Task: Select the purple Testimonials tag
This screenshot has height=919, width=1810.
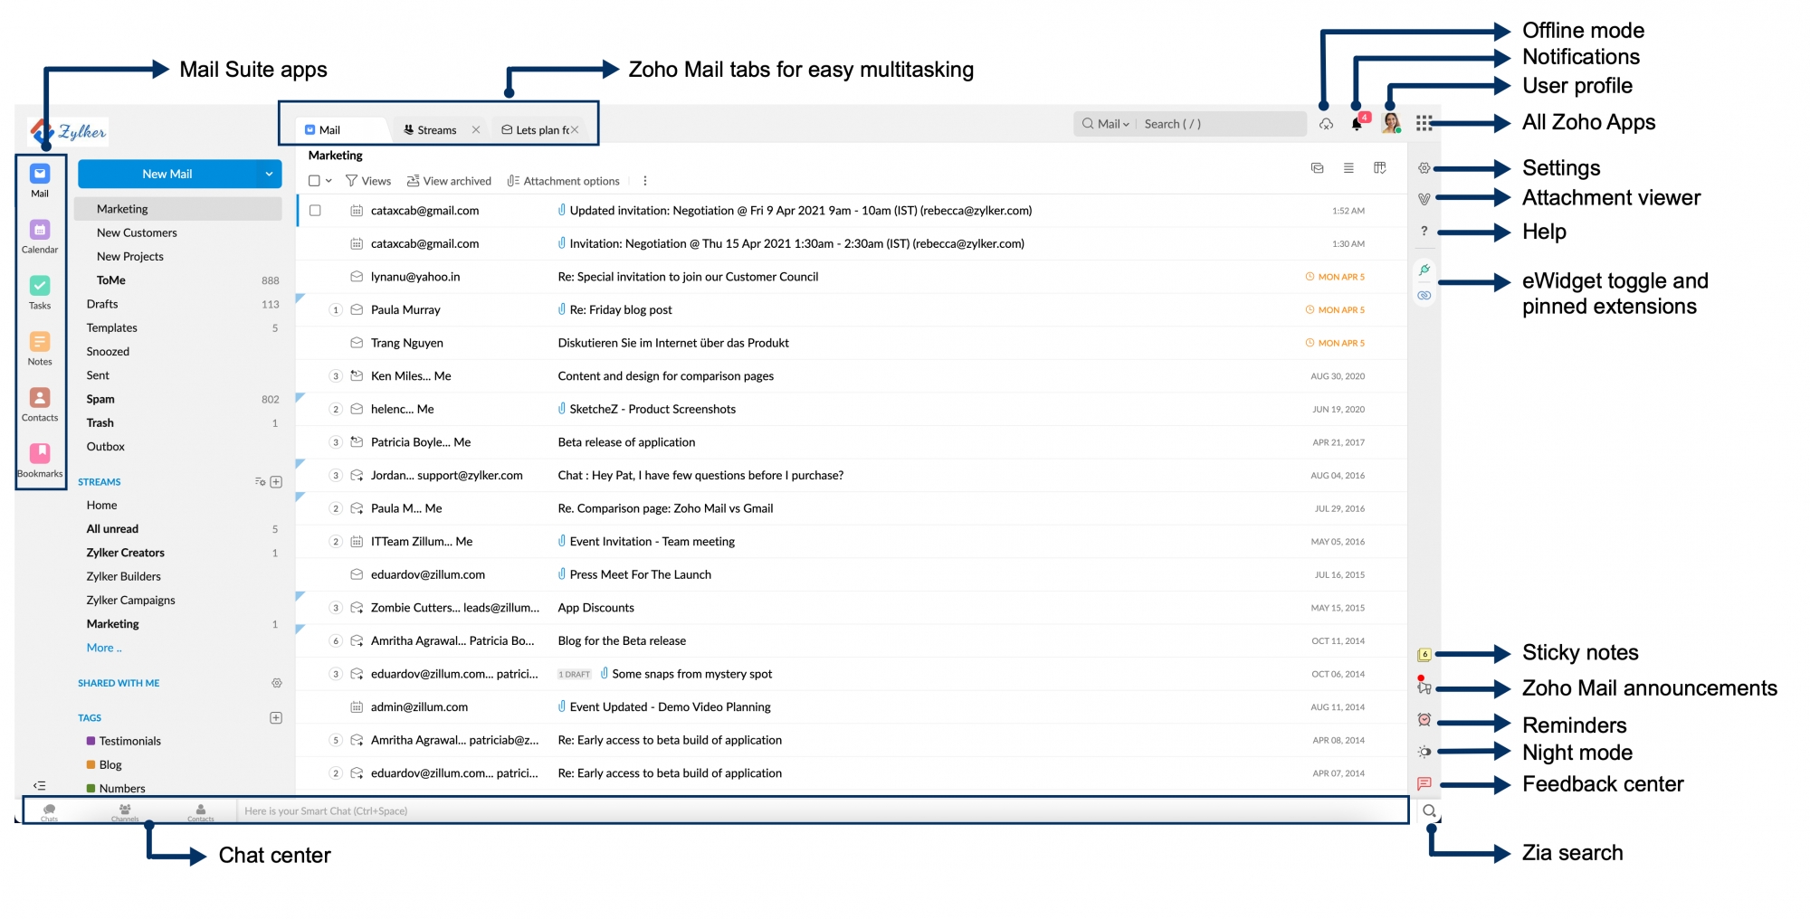Action: 129,741
